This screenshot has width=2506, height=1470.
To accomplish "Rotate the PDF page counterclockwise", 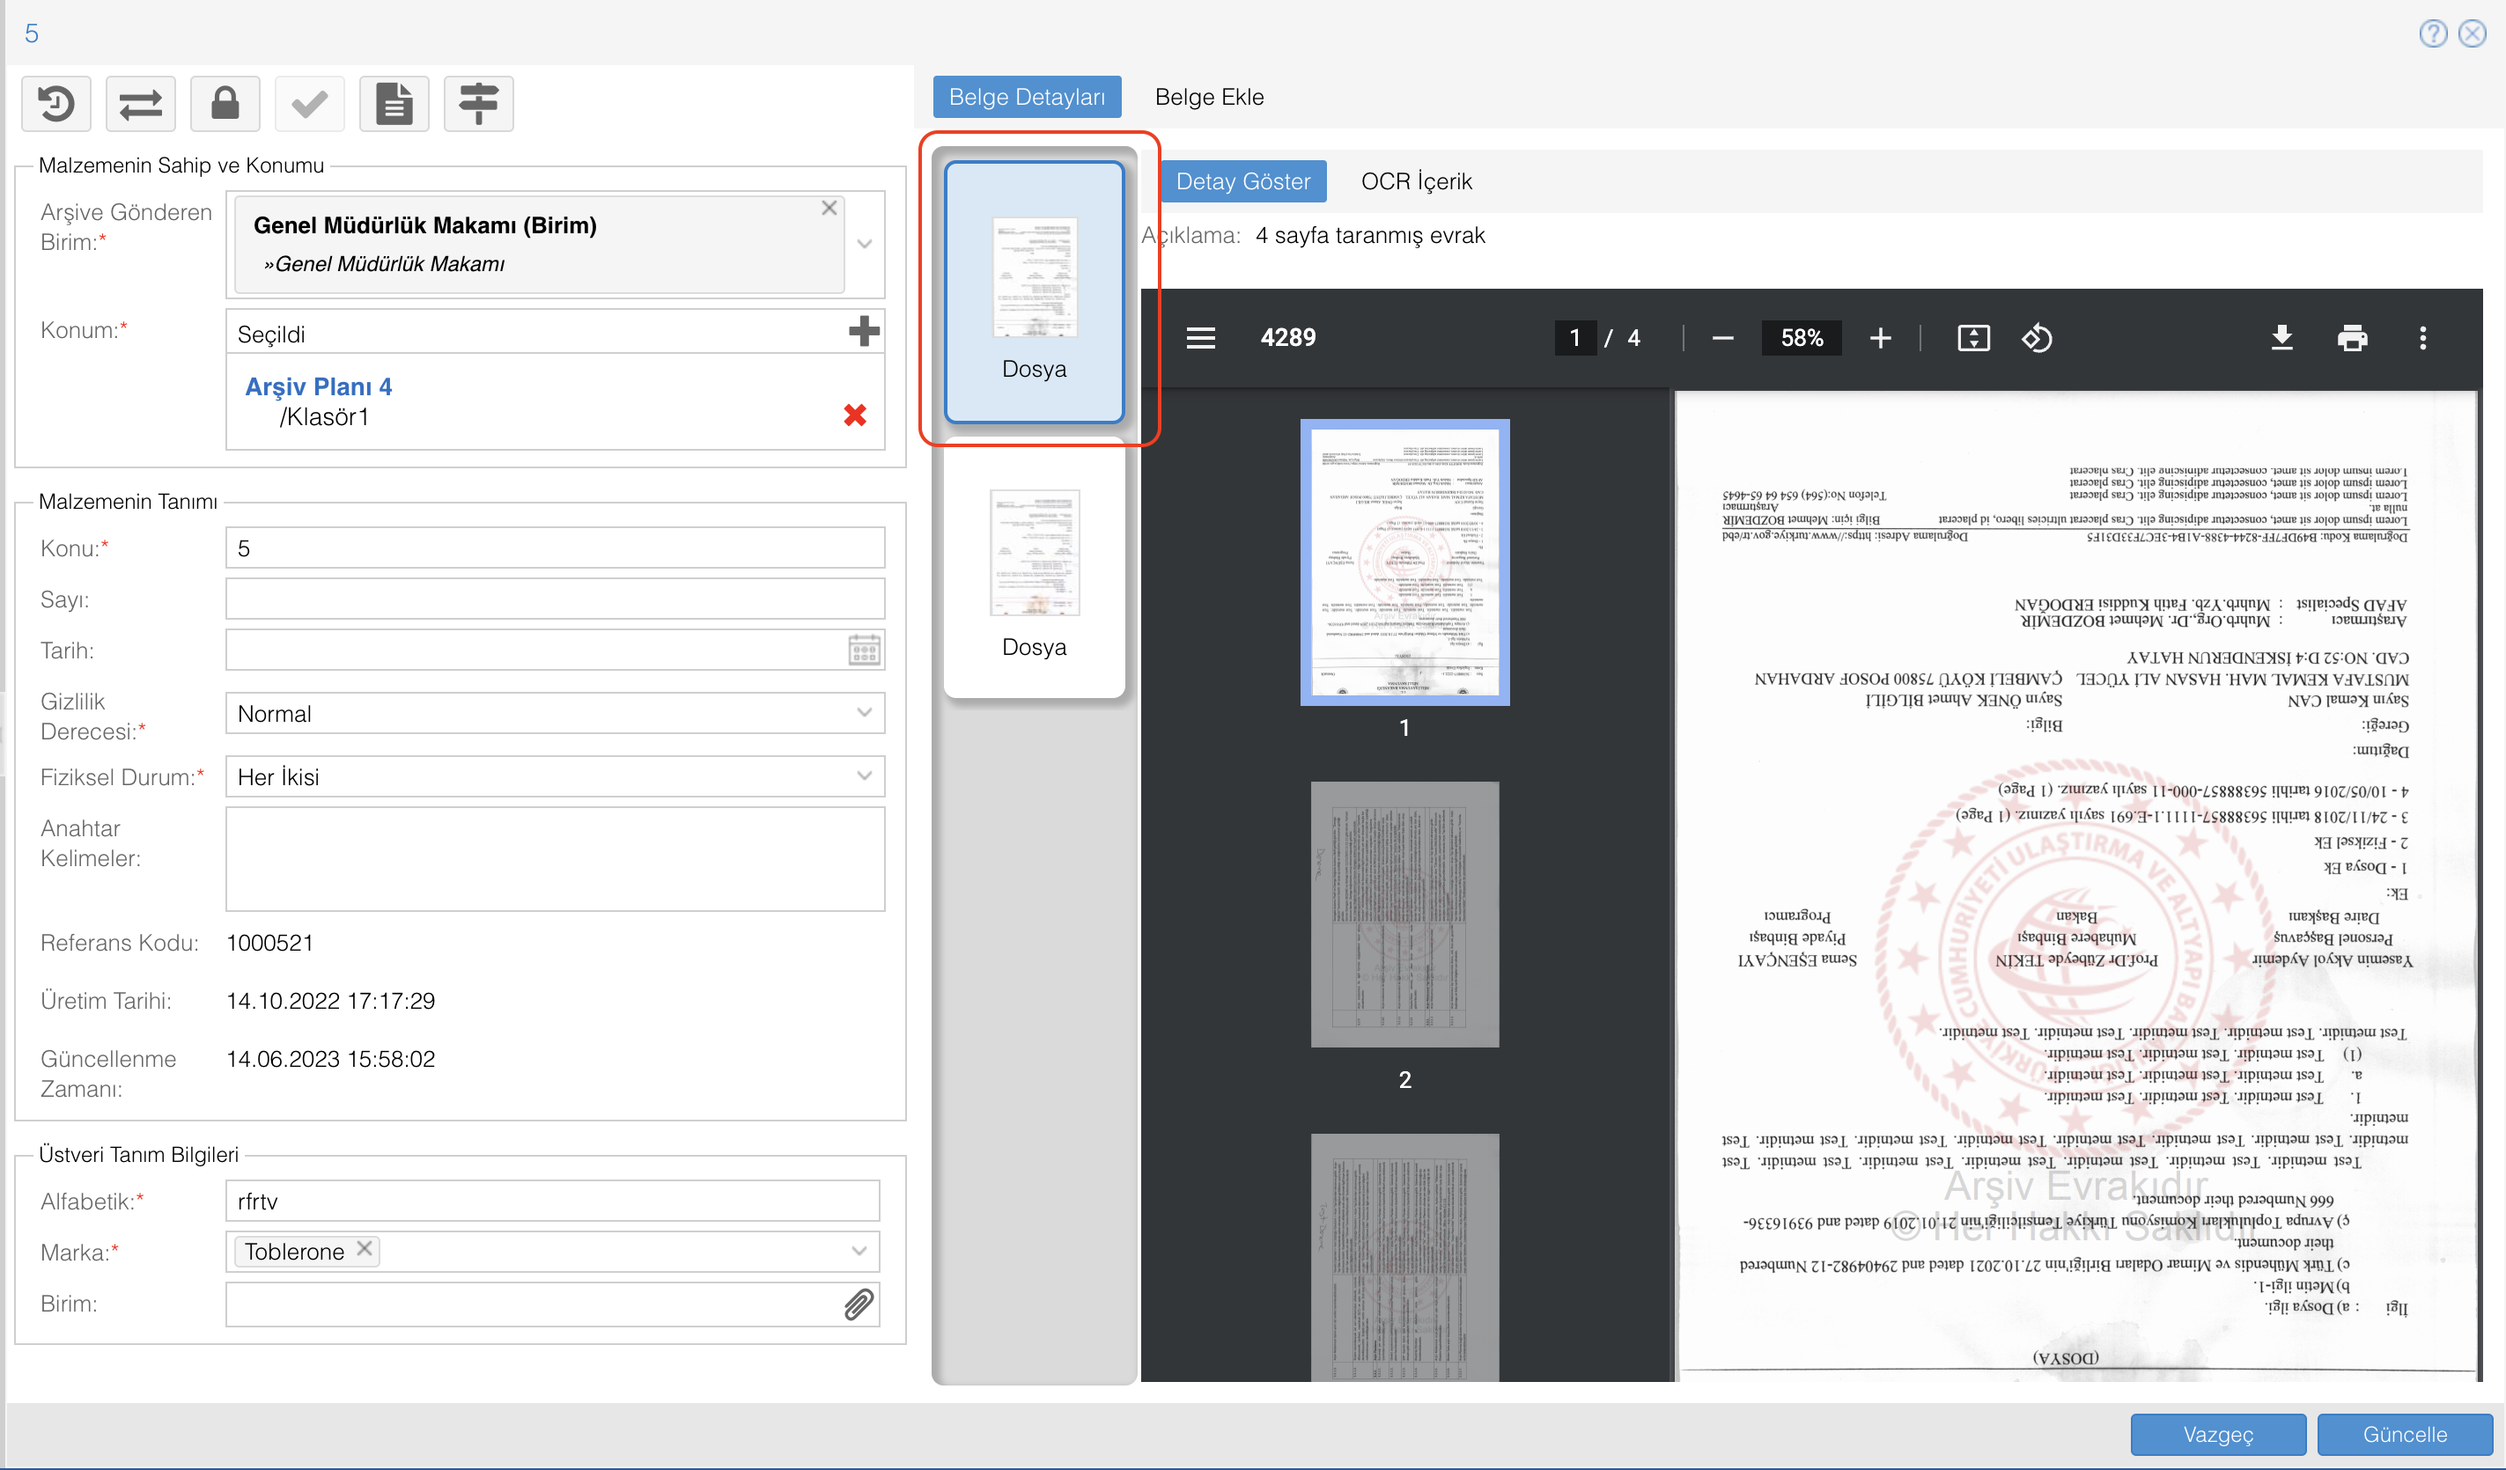I will [2036, 338].
